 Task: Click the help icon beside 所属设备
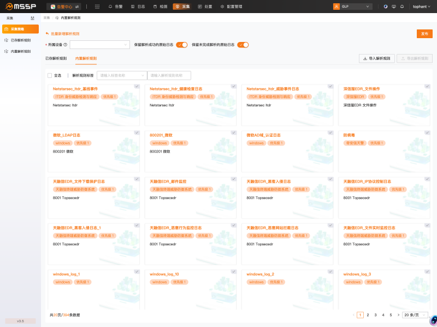pos(66,45)
